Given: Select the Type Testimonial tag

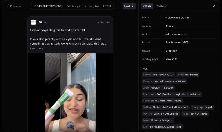Looking at the screenshot, I should pyautogui.click(x=188, y=75).
